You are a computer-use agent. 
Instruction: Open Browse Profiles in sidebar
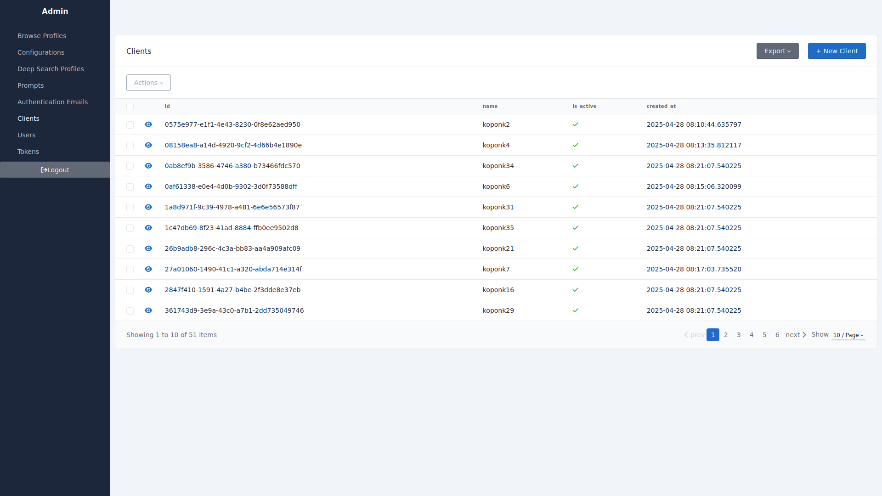click(x=42, y=36)
